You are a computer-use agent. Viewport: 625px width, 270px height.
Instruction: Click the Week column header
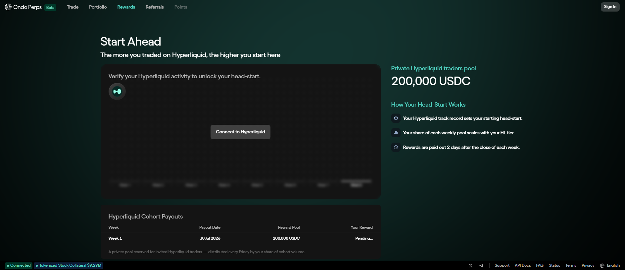tap(114, 227)
